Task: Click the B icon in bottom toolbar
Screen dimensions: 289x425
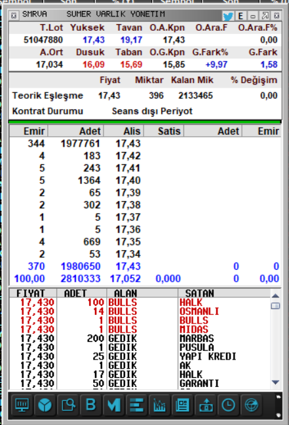Action: pos(91,405)
